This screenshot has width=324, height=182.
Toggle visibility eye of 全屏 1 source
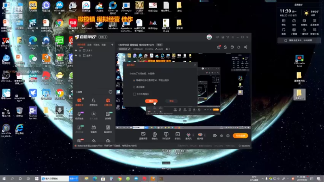coord(76,55)
